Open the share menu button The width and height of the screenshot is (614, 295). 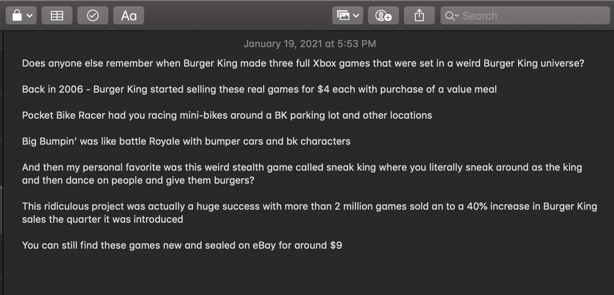coord(419,16)
